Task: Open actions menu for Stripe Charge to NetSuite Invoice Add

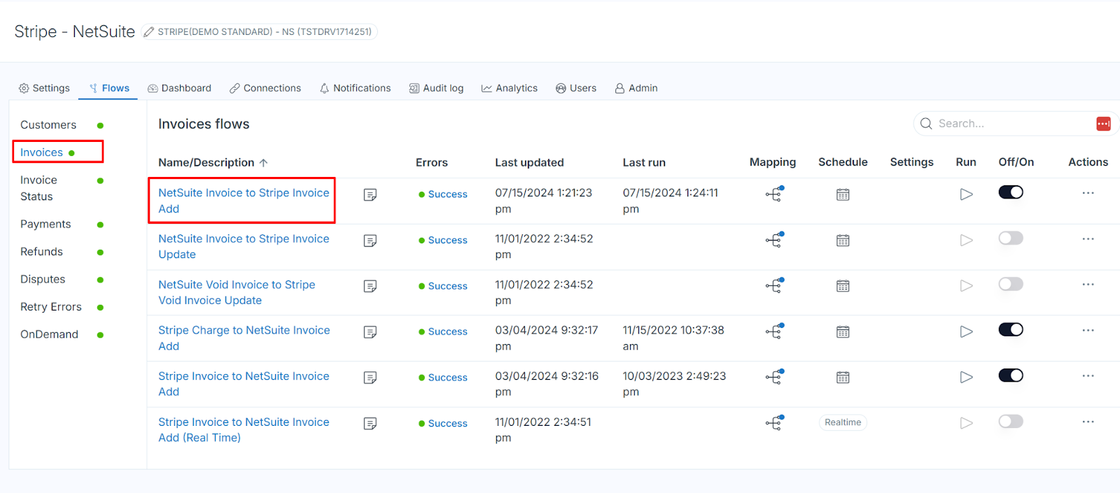Action: pyautogui.click(x=1088, y=330)
